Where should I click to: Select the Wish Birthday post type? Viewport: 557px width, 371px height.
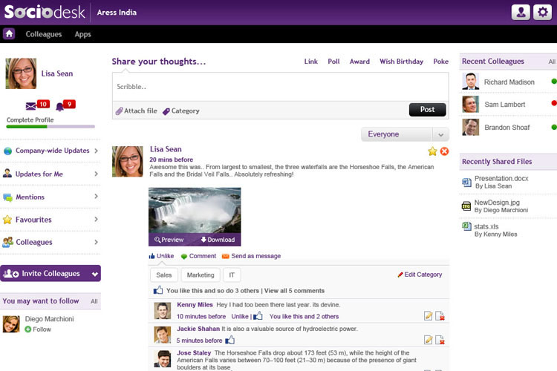click(x=401, y=62)
